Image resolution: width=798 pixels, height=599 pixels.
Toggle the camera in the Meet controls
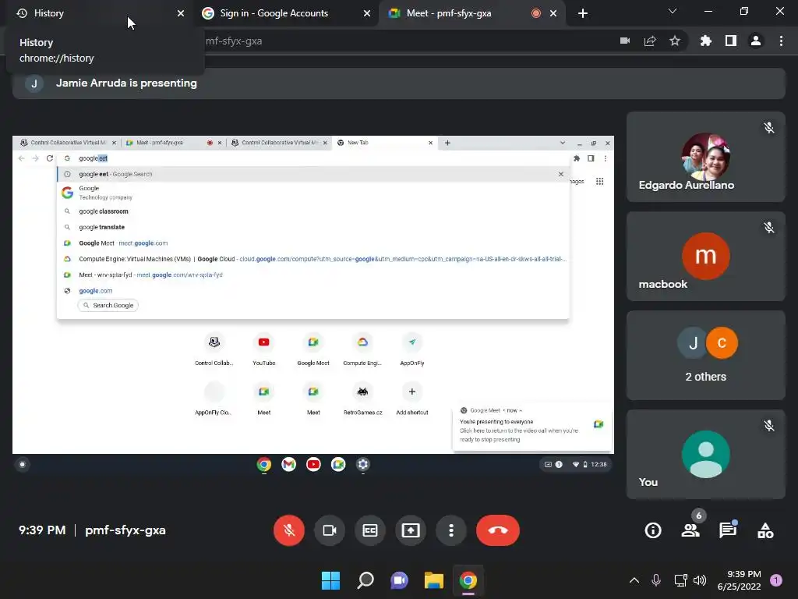pos(330,530)
